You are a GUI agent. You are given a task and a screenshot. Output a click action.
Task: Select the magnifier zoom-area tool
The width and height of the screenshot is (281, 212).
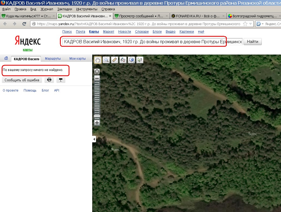106,60
